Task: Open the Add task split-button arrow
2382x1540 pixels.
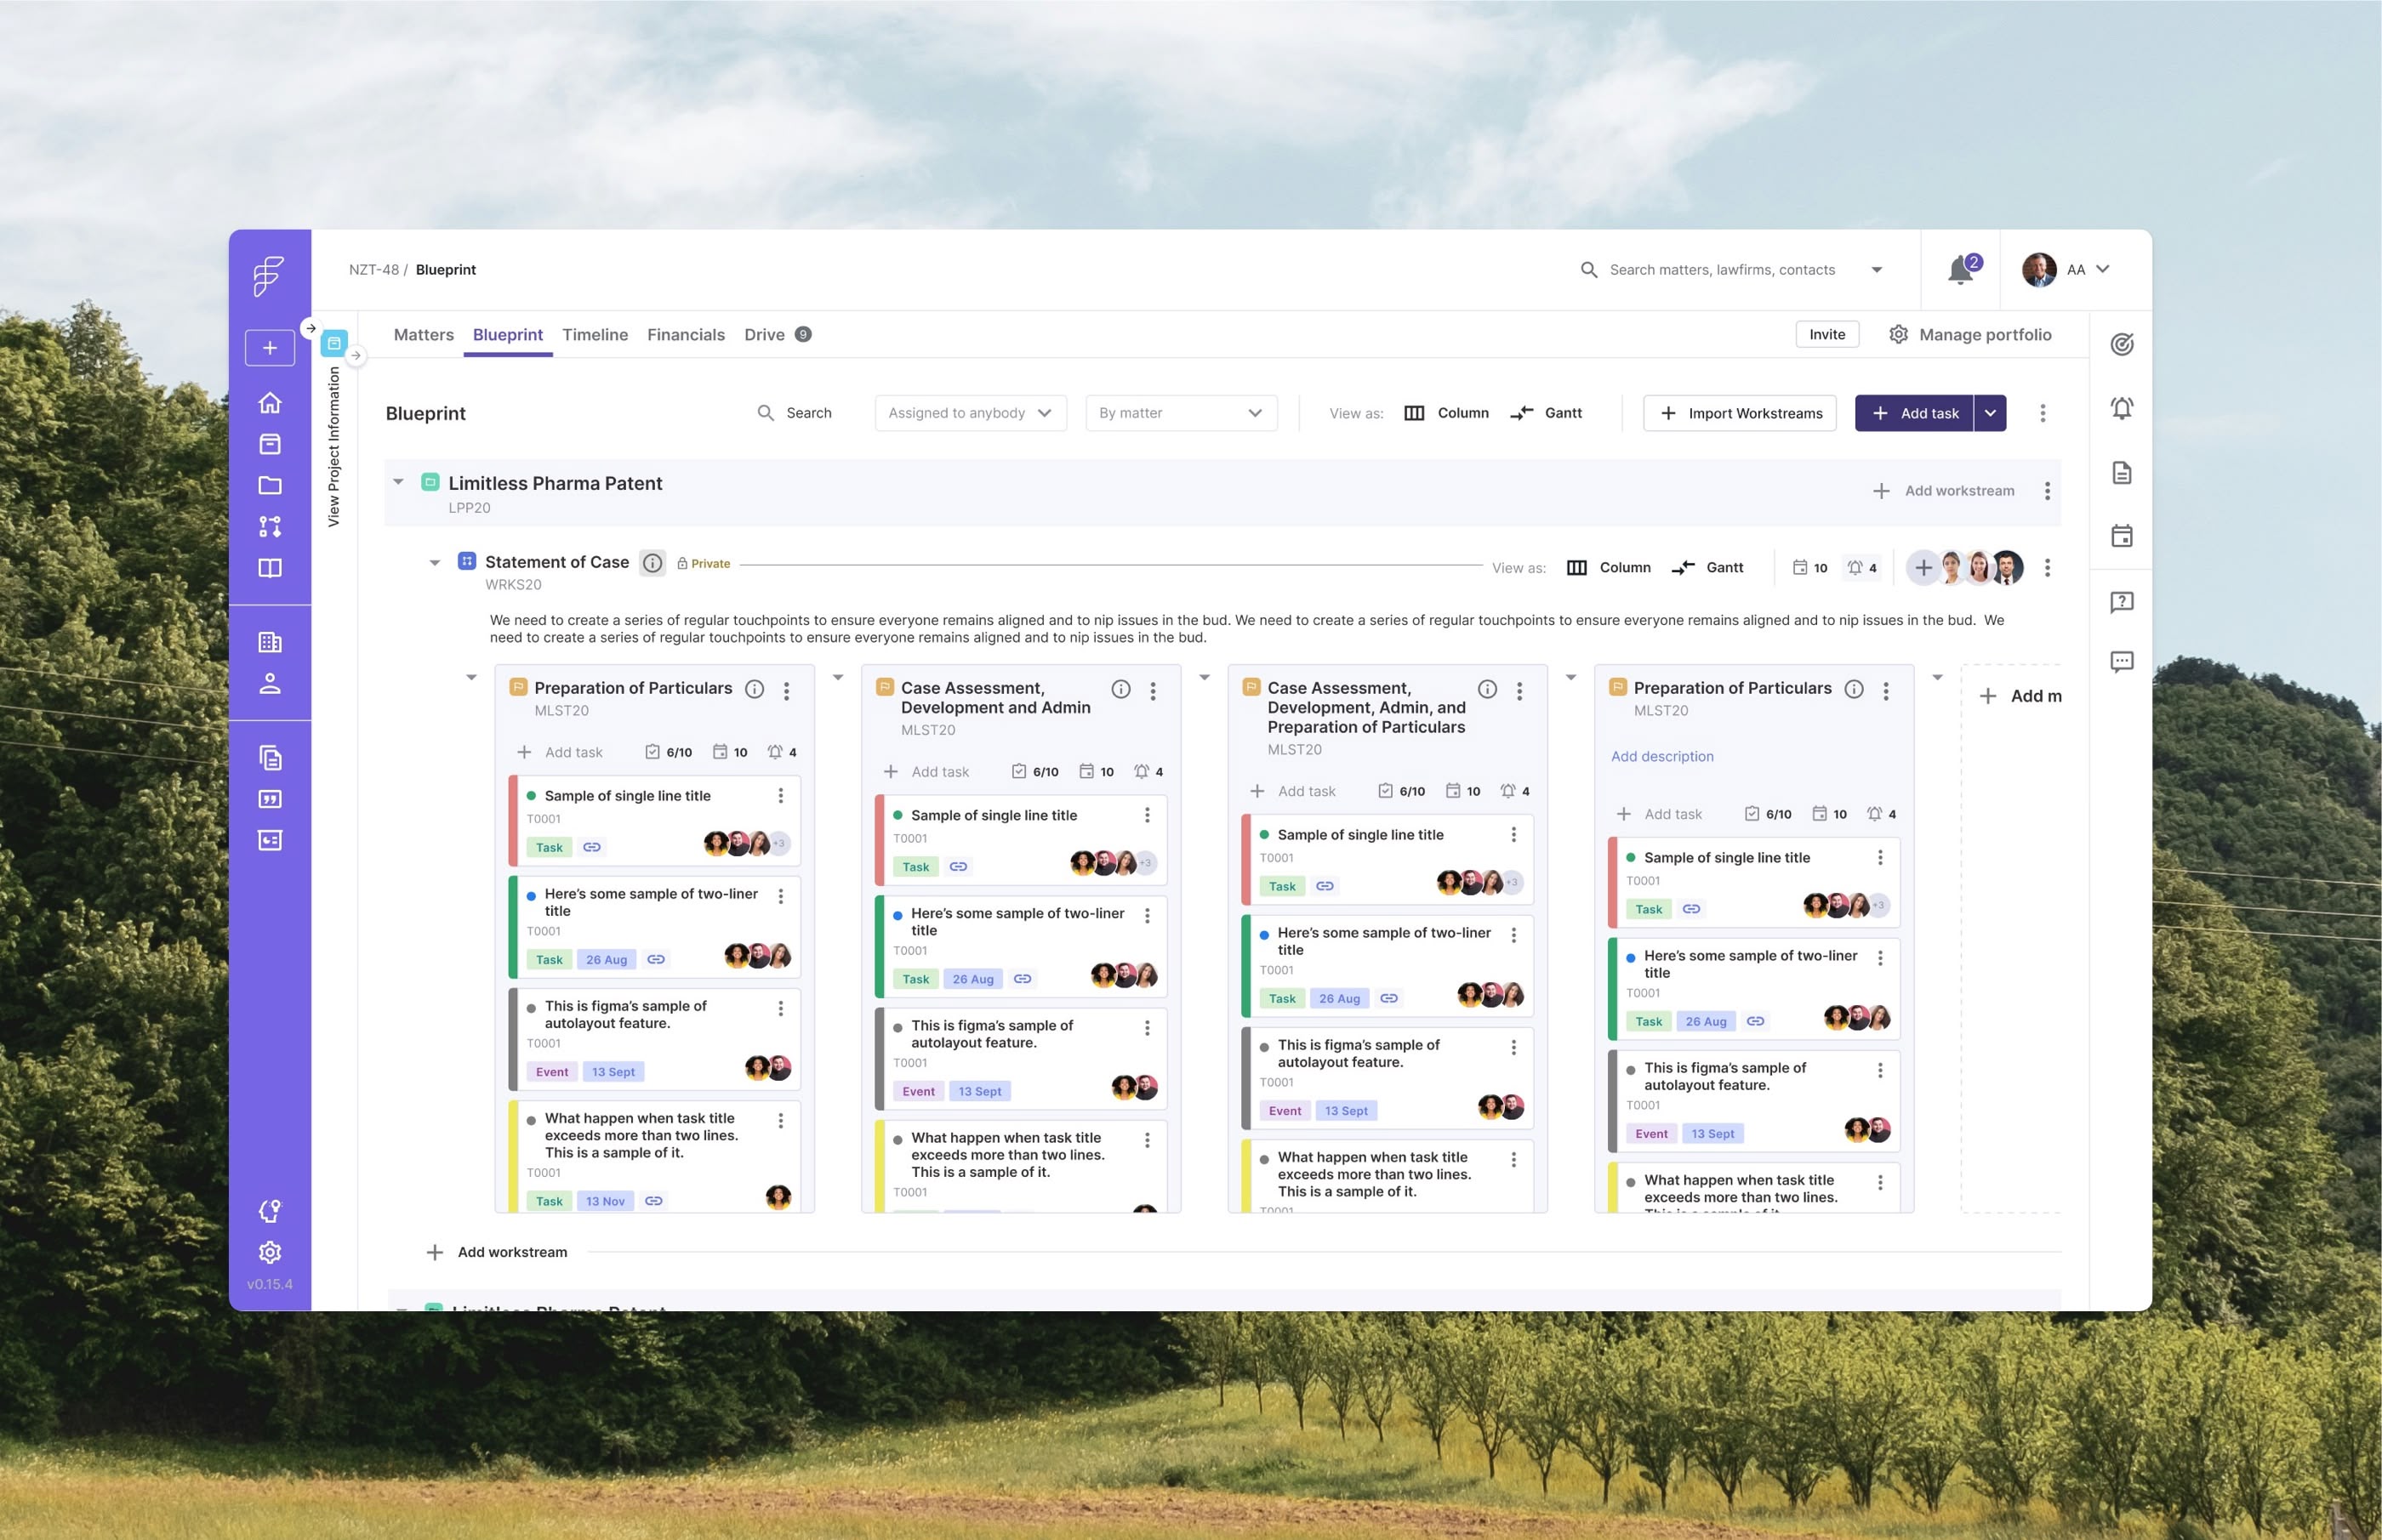Action: pos(1991,413)
